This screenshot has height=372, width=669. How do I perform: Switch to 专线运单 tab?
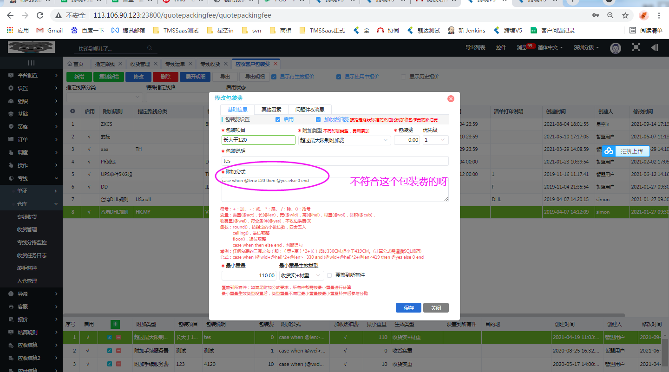coord(175,64)
